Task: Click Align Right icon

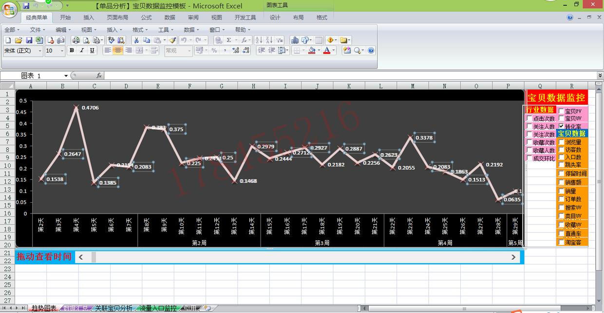Action: (128, 51)
